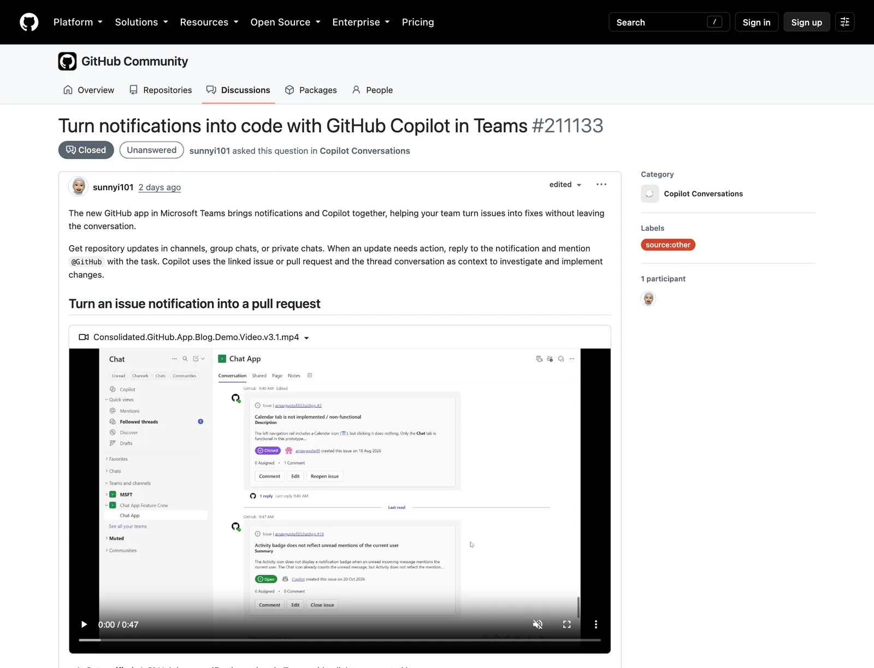This screenshot has height=668, width=874.
Task: Open the post options ellipsis menu
Action: click(601, 184)
